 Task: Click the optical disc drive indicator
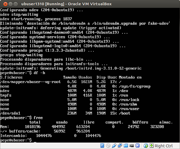point(108,146)
